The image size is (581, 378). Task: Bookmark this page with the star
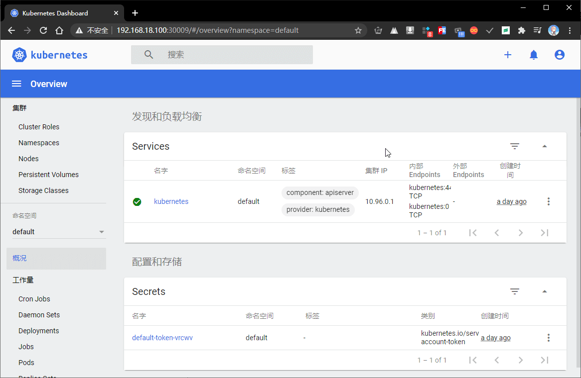click(x=358, y=30)
